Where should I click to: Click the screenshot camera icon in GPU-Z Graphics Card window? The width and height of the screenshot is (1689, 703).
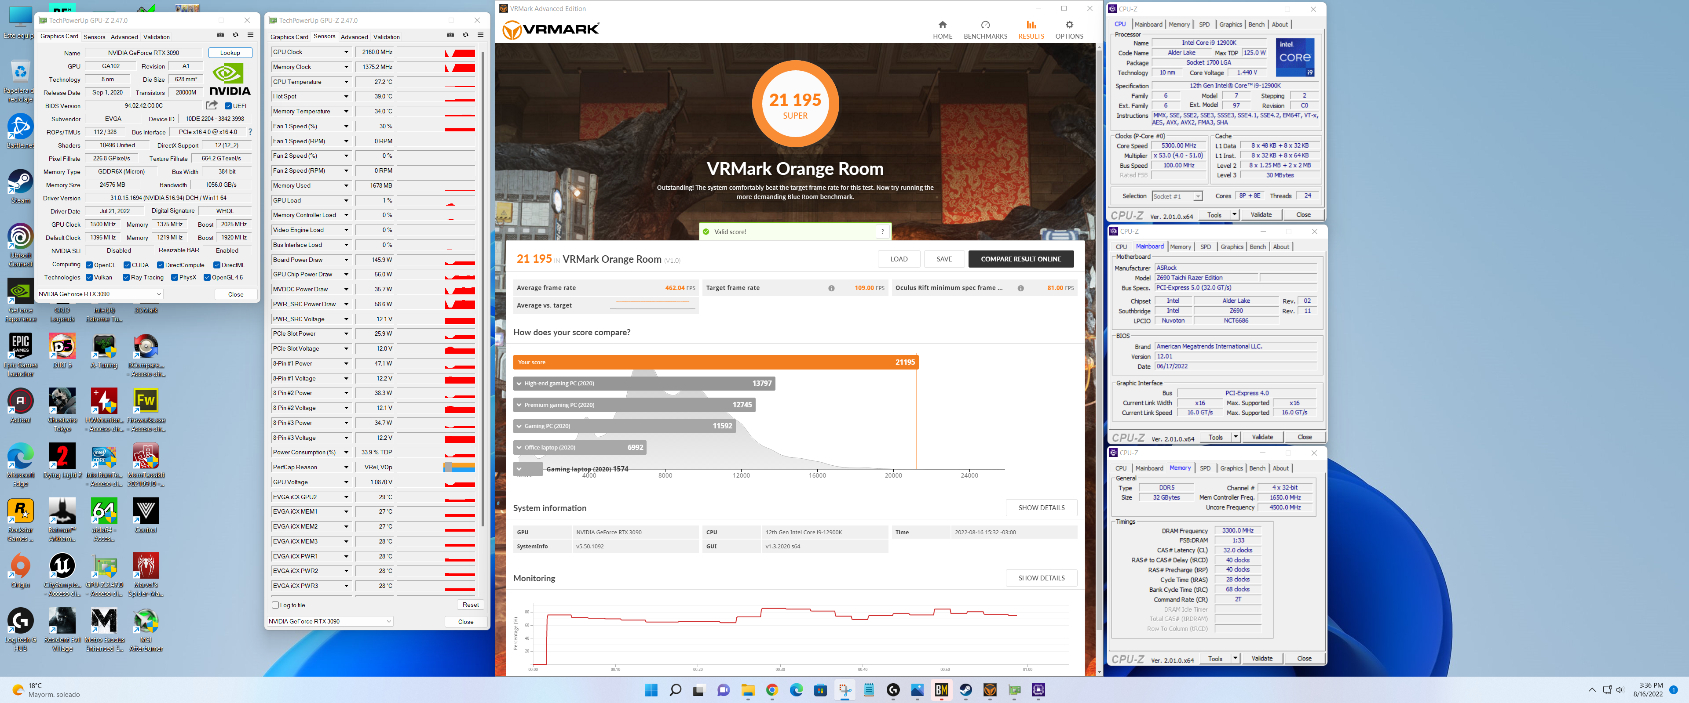(220, 36)
